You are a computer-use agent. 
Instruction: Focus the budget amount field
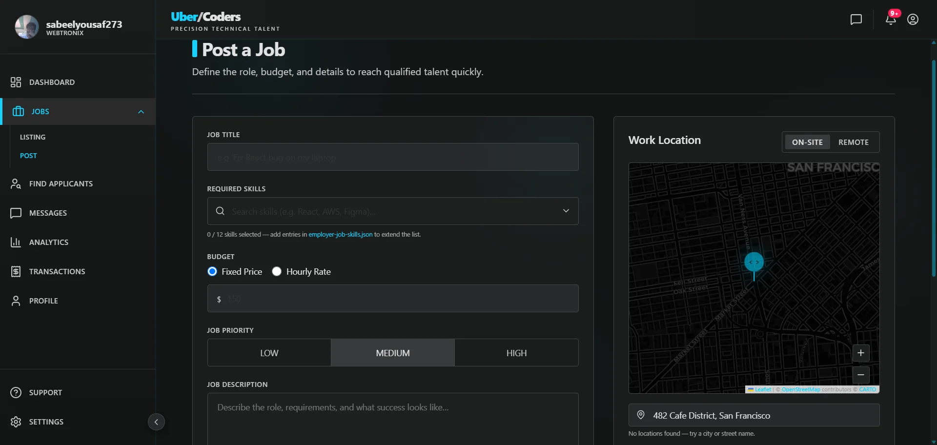pyautogui.click(x=393, y=298)
